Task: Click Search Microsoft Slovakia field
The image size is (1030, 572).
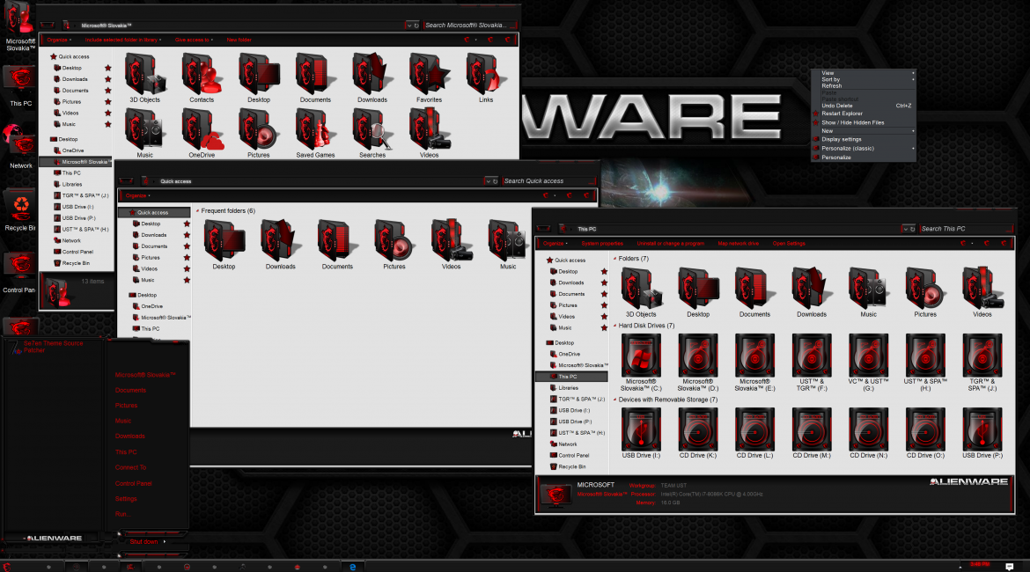Action: (x=470, y=26)
